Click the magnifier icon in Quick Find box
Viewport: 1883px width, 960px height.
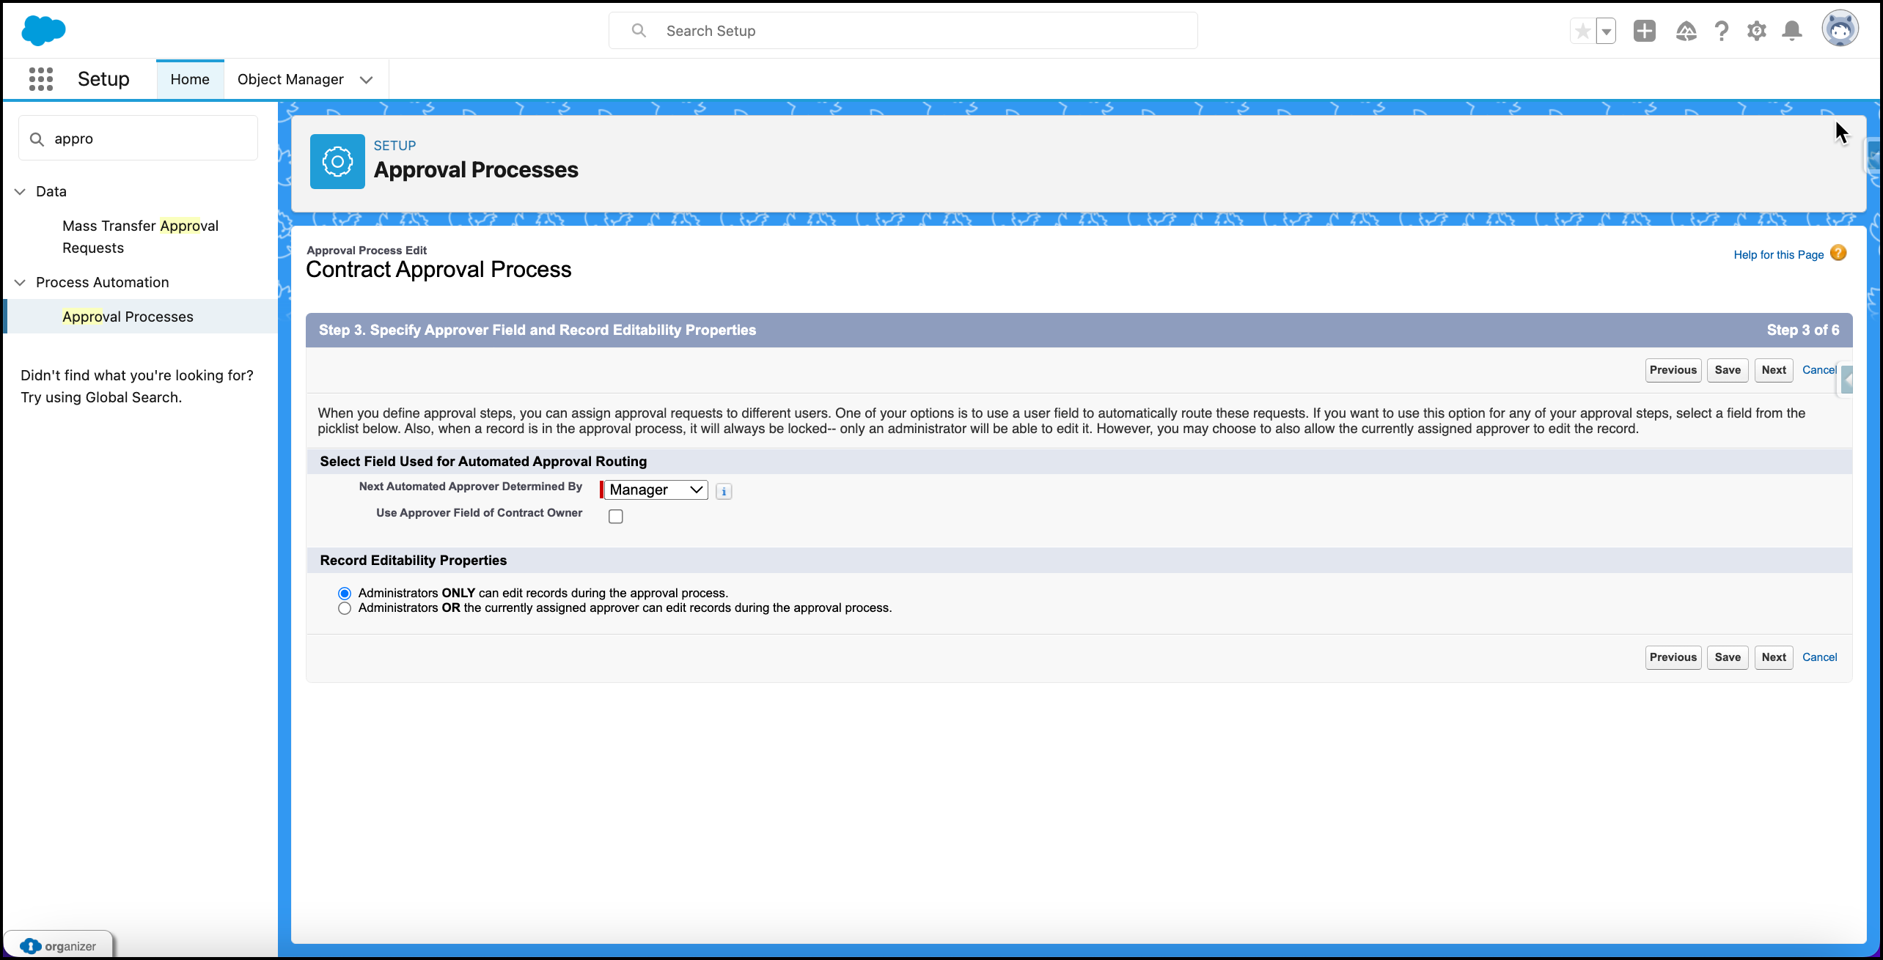[37, 139]
